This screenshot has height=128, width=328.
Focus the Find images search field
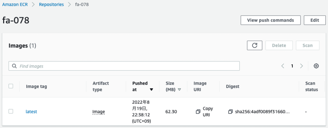(x=124, y=66)
